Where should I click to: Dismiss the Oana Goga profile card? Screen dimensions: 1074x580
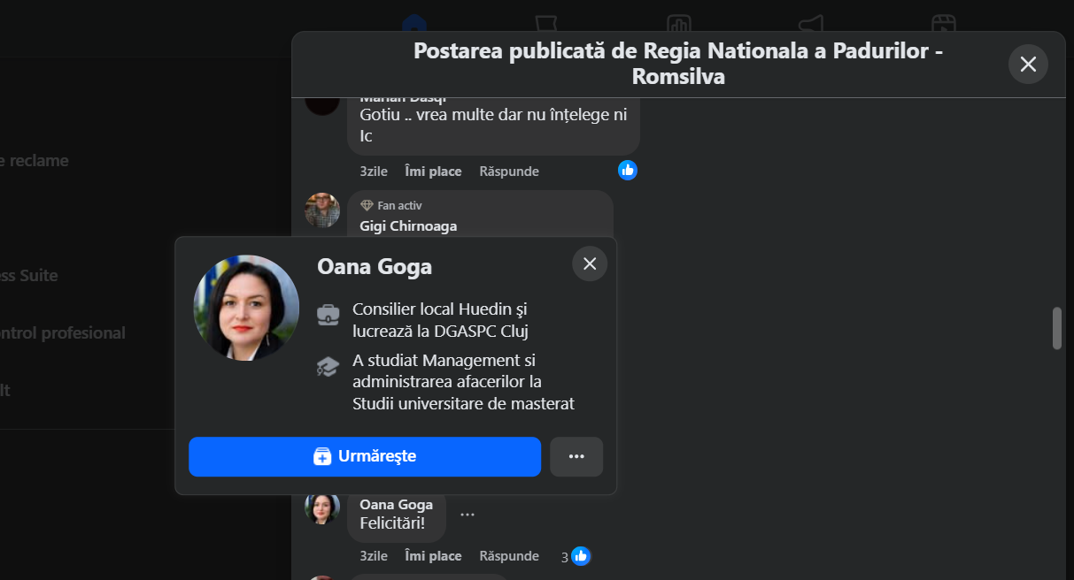[x=590, y=263]
